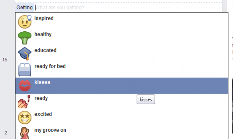
Task: Click the "kisses" tooltip box
Action: click(146, 100)
